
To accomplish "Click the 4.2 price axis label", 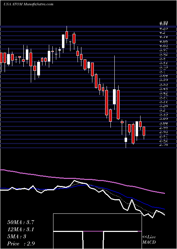I will pyautogui.click(x=162, y=33).
